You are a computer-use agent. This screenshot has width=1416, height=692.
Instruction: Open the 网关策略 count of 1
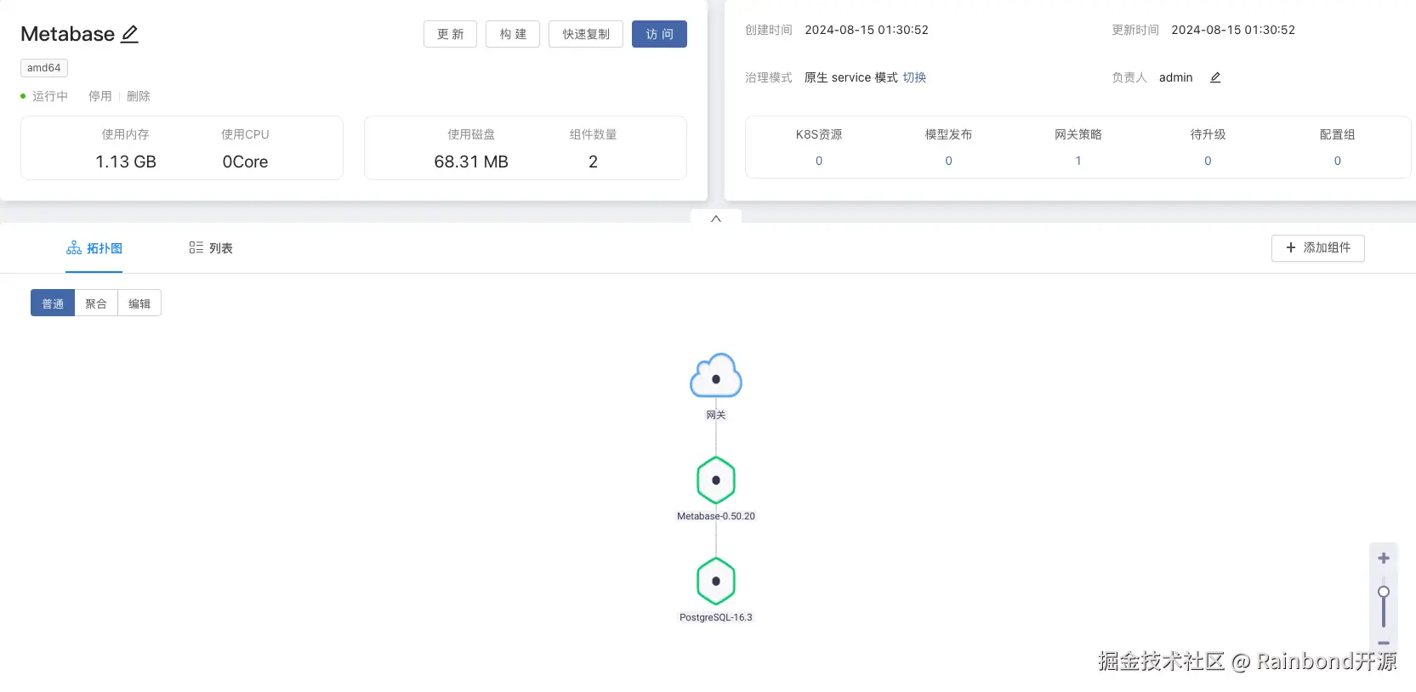tap(1078, 161)
